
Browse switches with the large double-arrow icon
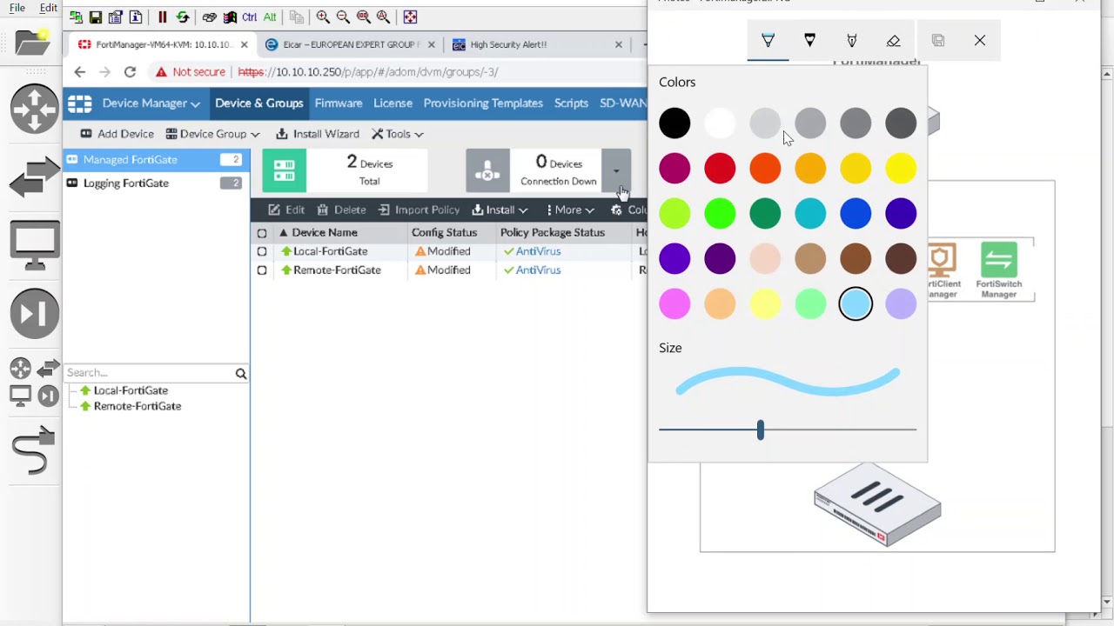point(35,176)
